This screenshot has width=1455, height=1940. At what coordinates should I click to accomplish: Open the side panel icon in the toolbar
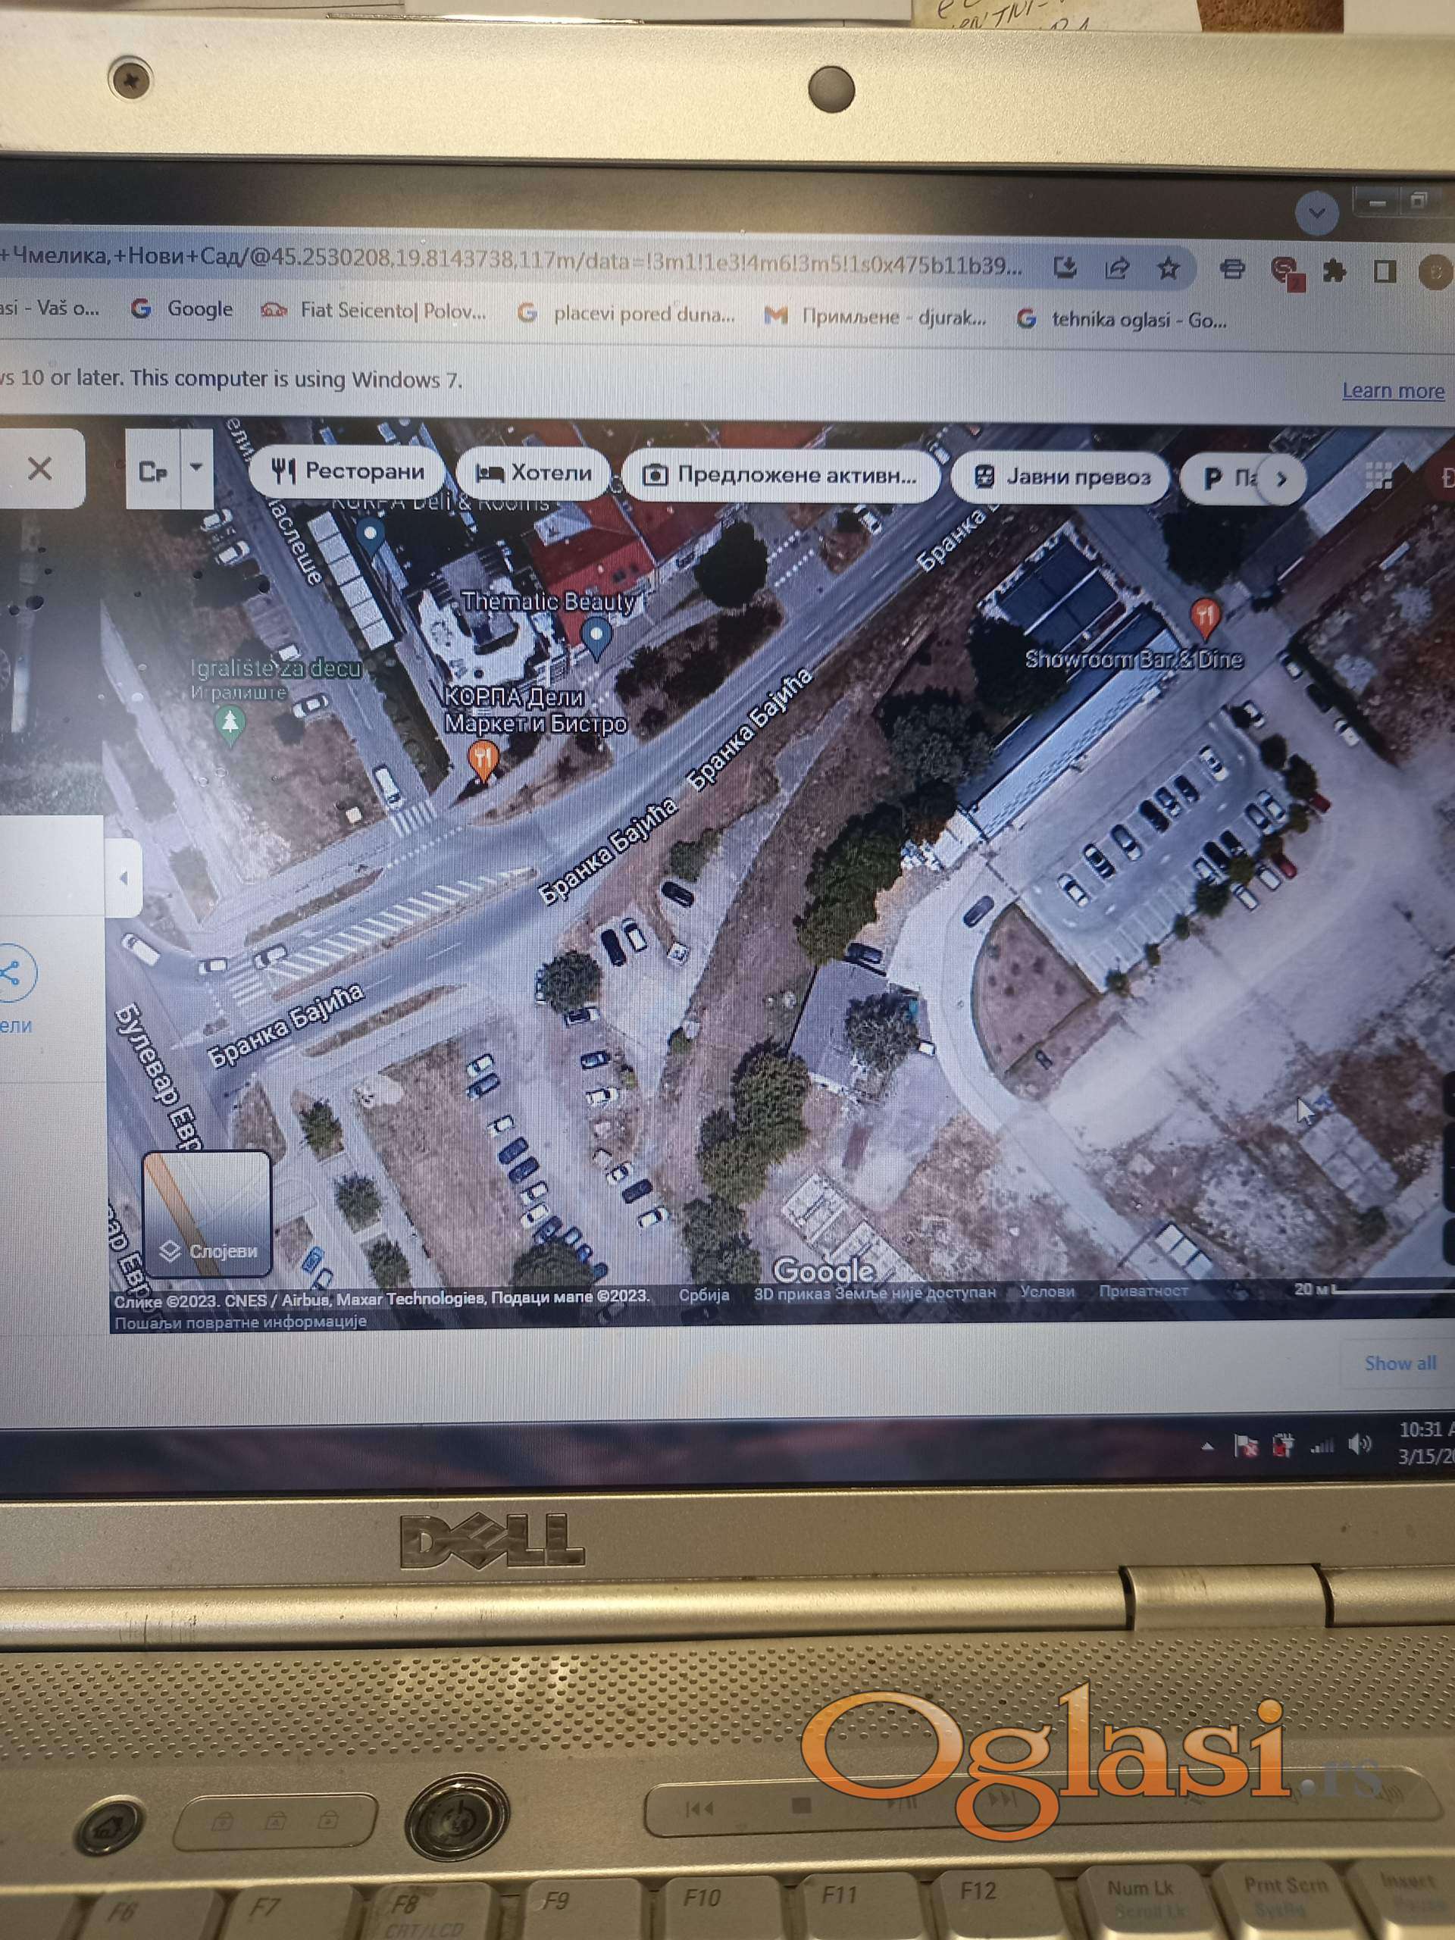(1384, 271)
